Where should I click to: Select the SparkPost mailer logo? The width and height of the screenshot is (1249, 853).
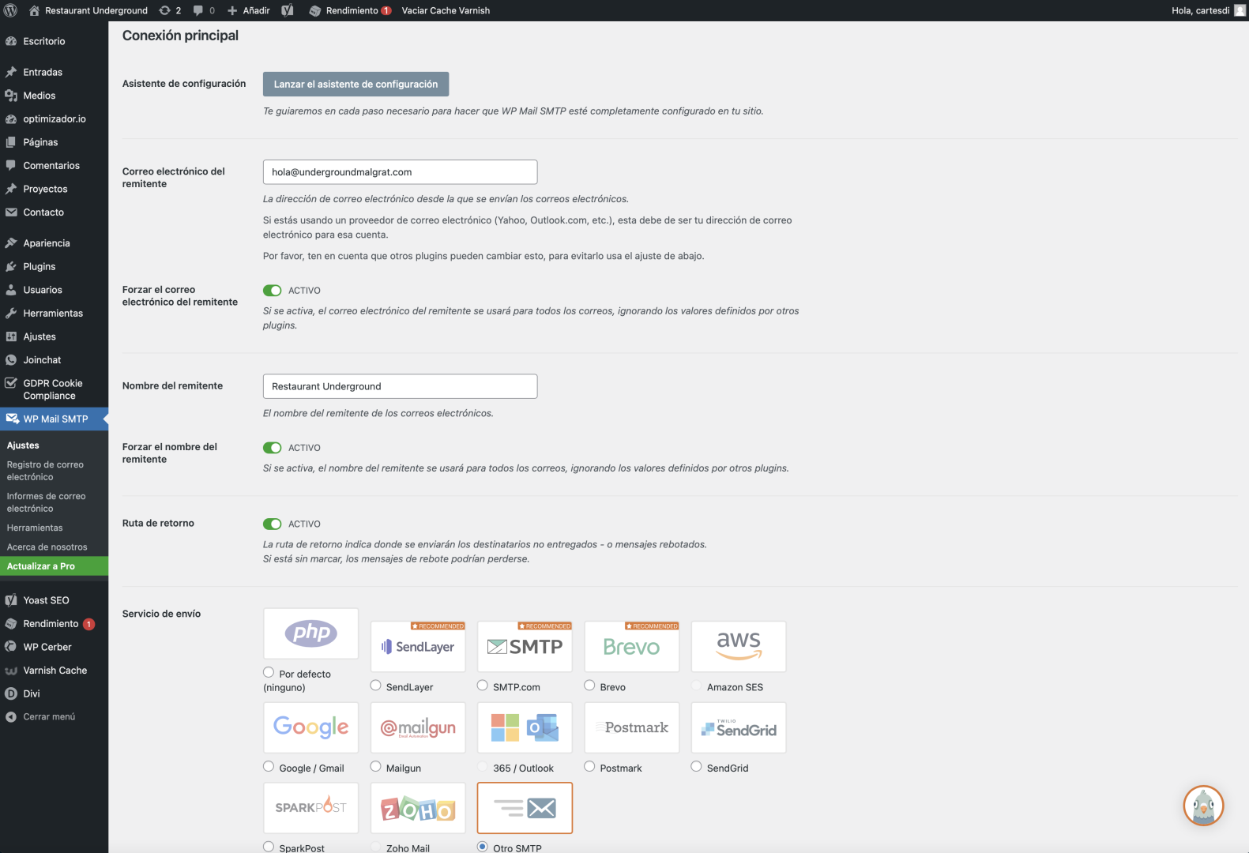pos(311,808)
